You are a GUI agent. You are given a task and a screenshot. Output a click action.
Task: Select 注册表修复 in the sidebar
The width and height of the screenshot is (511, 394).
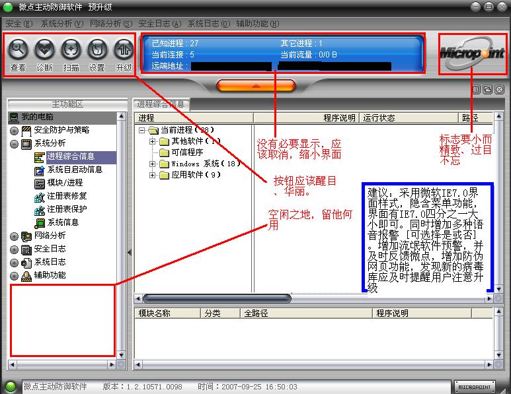tap(66, 196)
